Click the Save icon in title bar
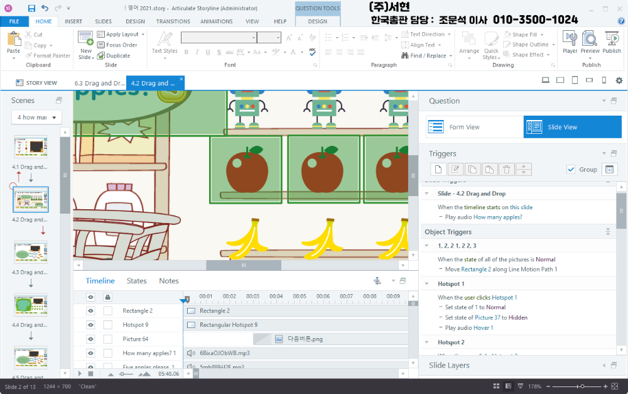Viewport: 628px width, 394px height. [x=31, y=8]
